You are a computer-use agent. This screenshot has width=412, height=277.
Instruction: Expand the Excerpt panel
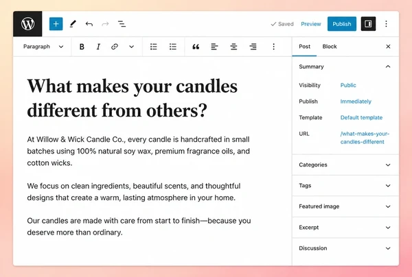pos(345,228)
